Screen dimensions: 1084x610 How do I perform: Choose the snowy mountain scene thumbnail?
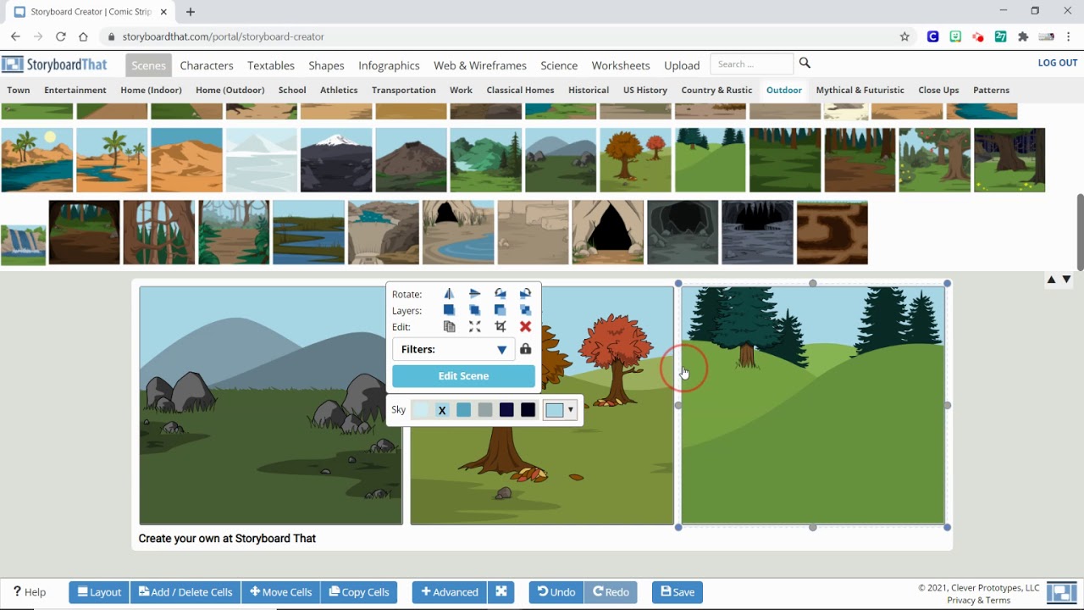coord(336,160)
